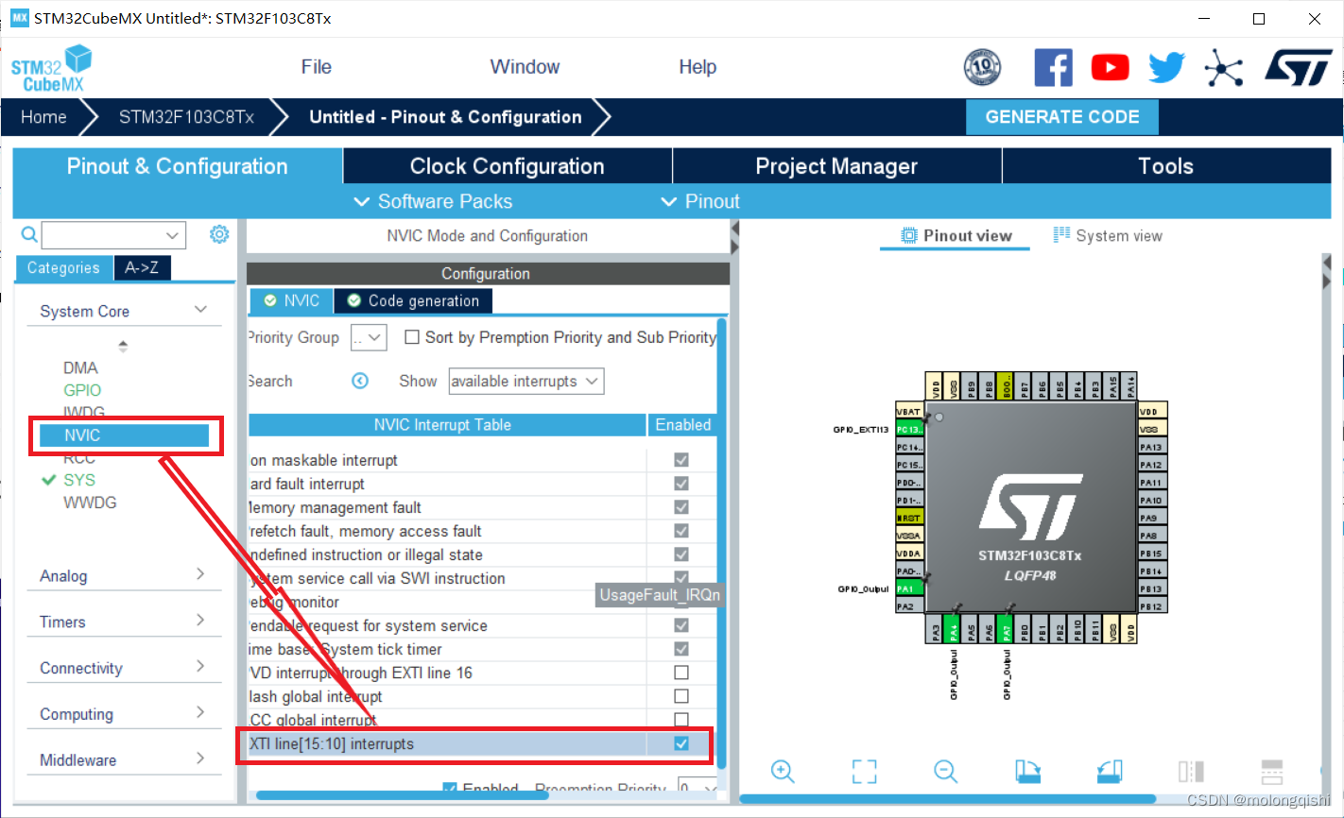Expand the Middleware category
This screenshot has width=1344, height=818.
coord(200,758)
